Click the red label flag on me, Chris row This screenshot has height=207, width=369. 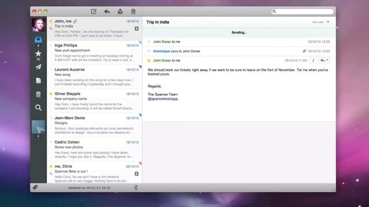tap(140, 163)
